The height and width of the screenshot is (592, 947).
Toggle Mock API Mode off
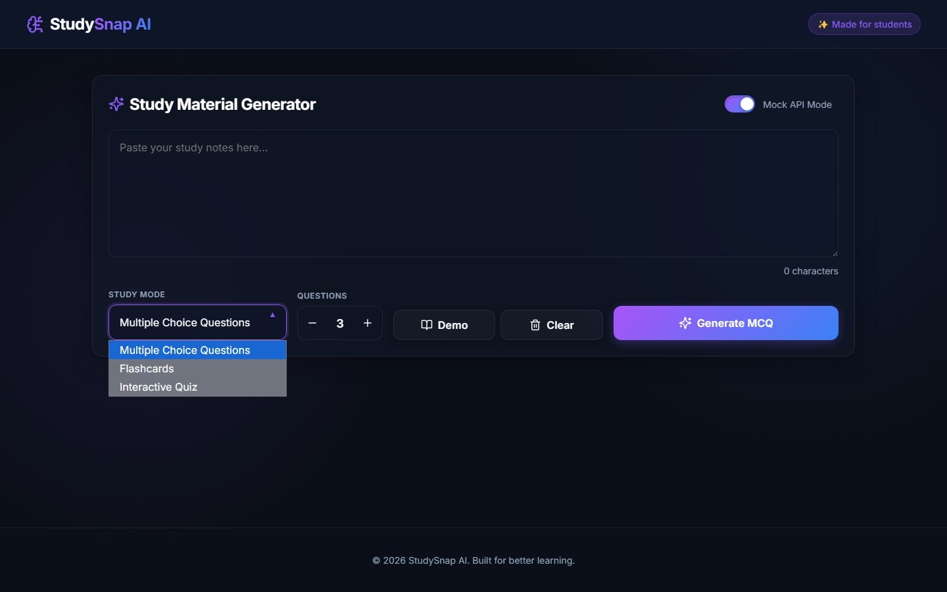pyautogui.click(x=739, y=104)
